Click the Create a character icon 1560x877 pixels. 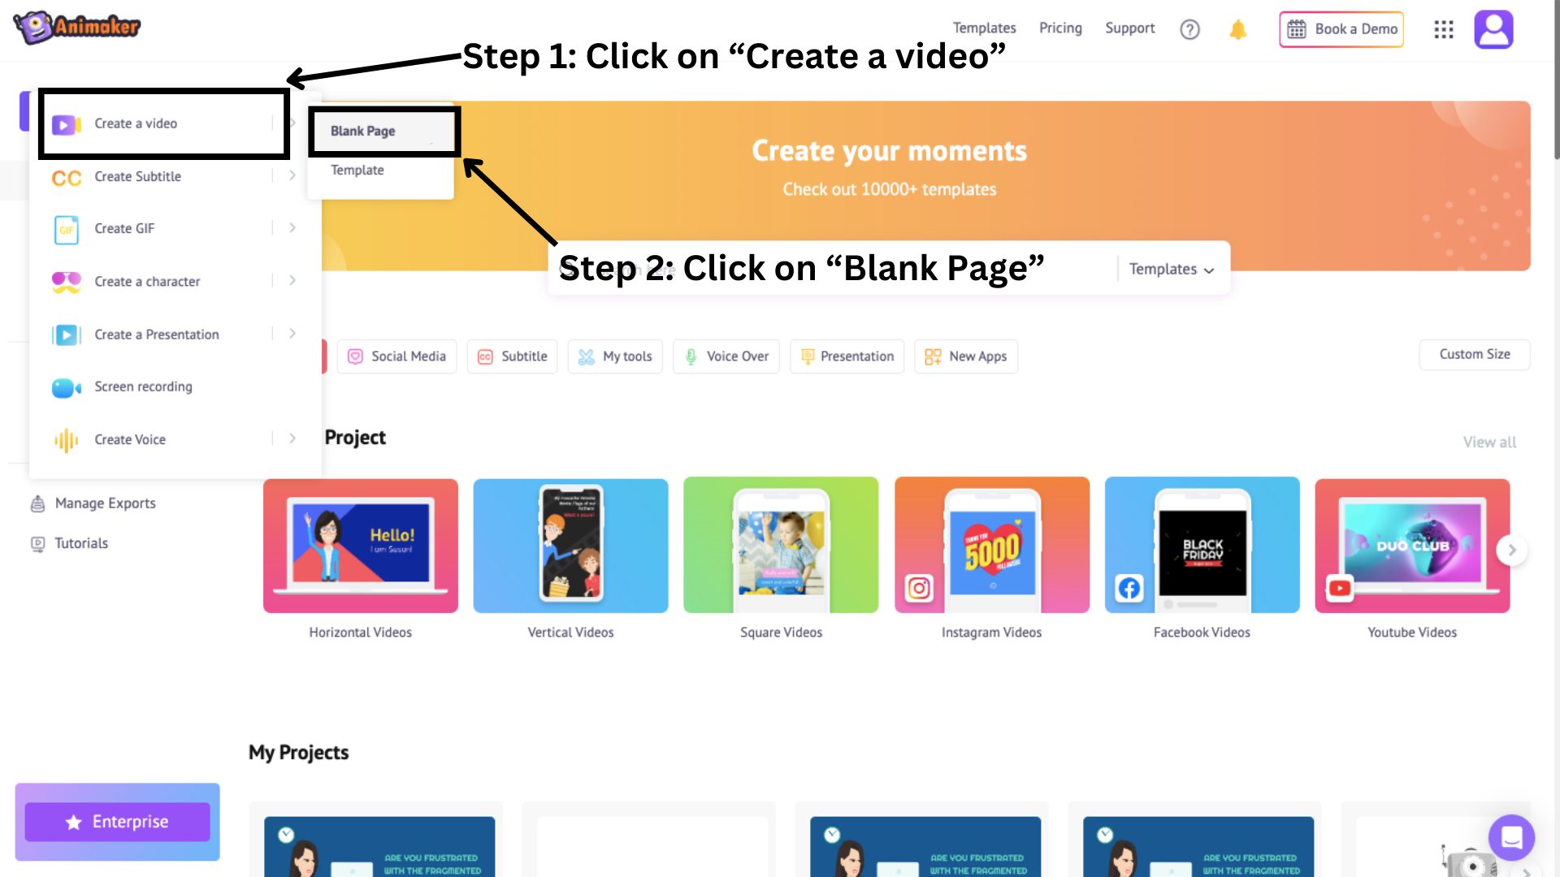click(67, 280)
